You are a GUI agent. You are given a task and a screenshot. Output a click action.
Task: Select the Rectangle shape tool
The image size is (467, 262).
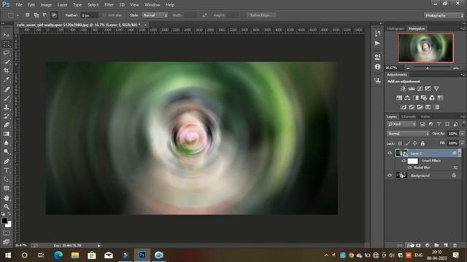pyautogui.click(x=7, y=188)
